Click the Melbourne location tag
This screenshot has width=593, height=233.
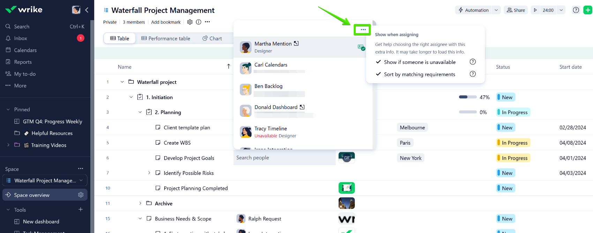coord(412,128)
